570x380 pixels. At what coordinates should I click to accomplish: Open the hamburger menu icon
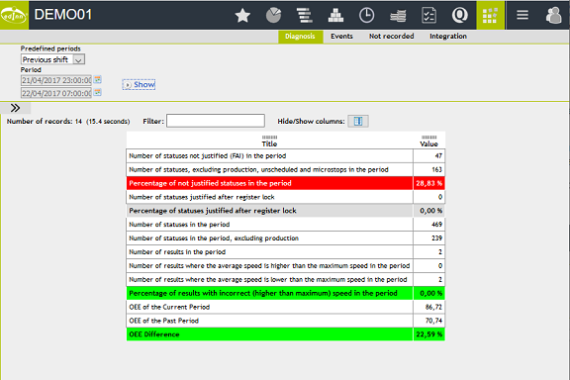(522, 15)
